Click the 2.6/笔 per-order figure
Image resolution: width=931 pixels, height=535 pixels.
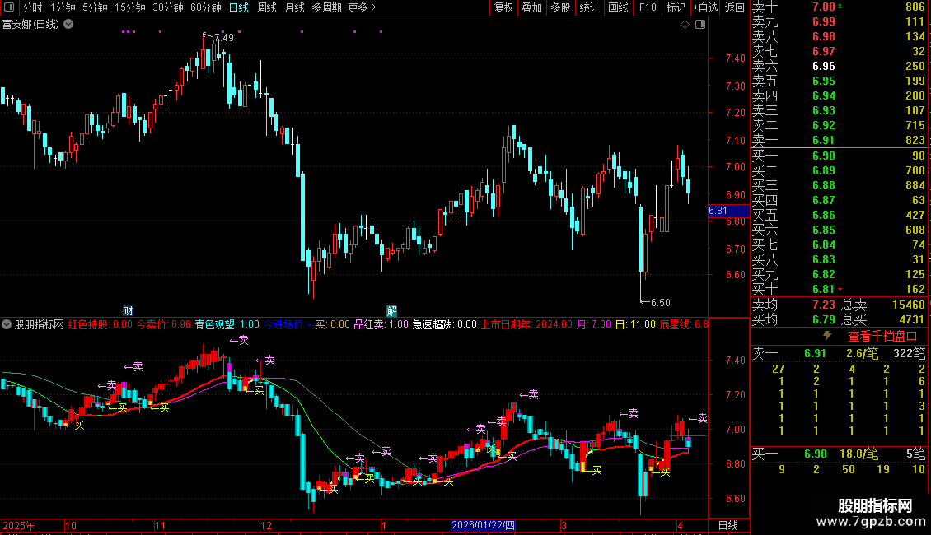click(862, 353)
